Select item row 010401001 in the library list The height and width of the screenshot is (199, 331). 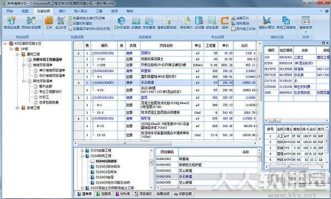click(x=206, y=159)
